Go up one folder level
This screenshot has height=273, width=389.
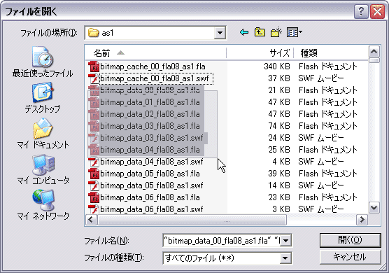point(260,32)
